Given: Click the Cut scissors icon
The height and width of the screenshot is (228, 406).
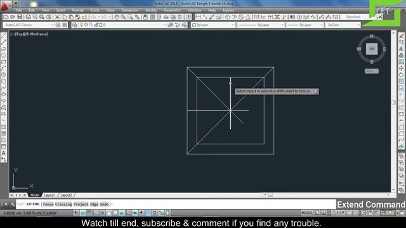Looking at the screenshot, I should click(57, 17).
